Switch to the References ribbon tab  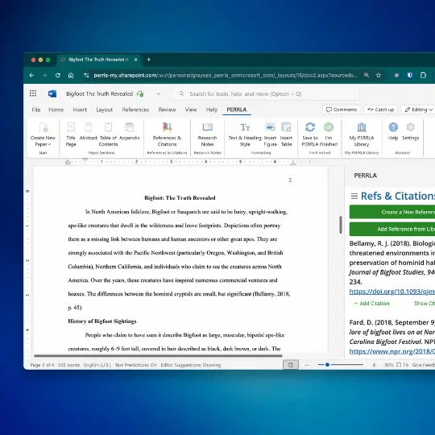click(135, 110)
